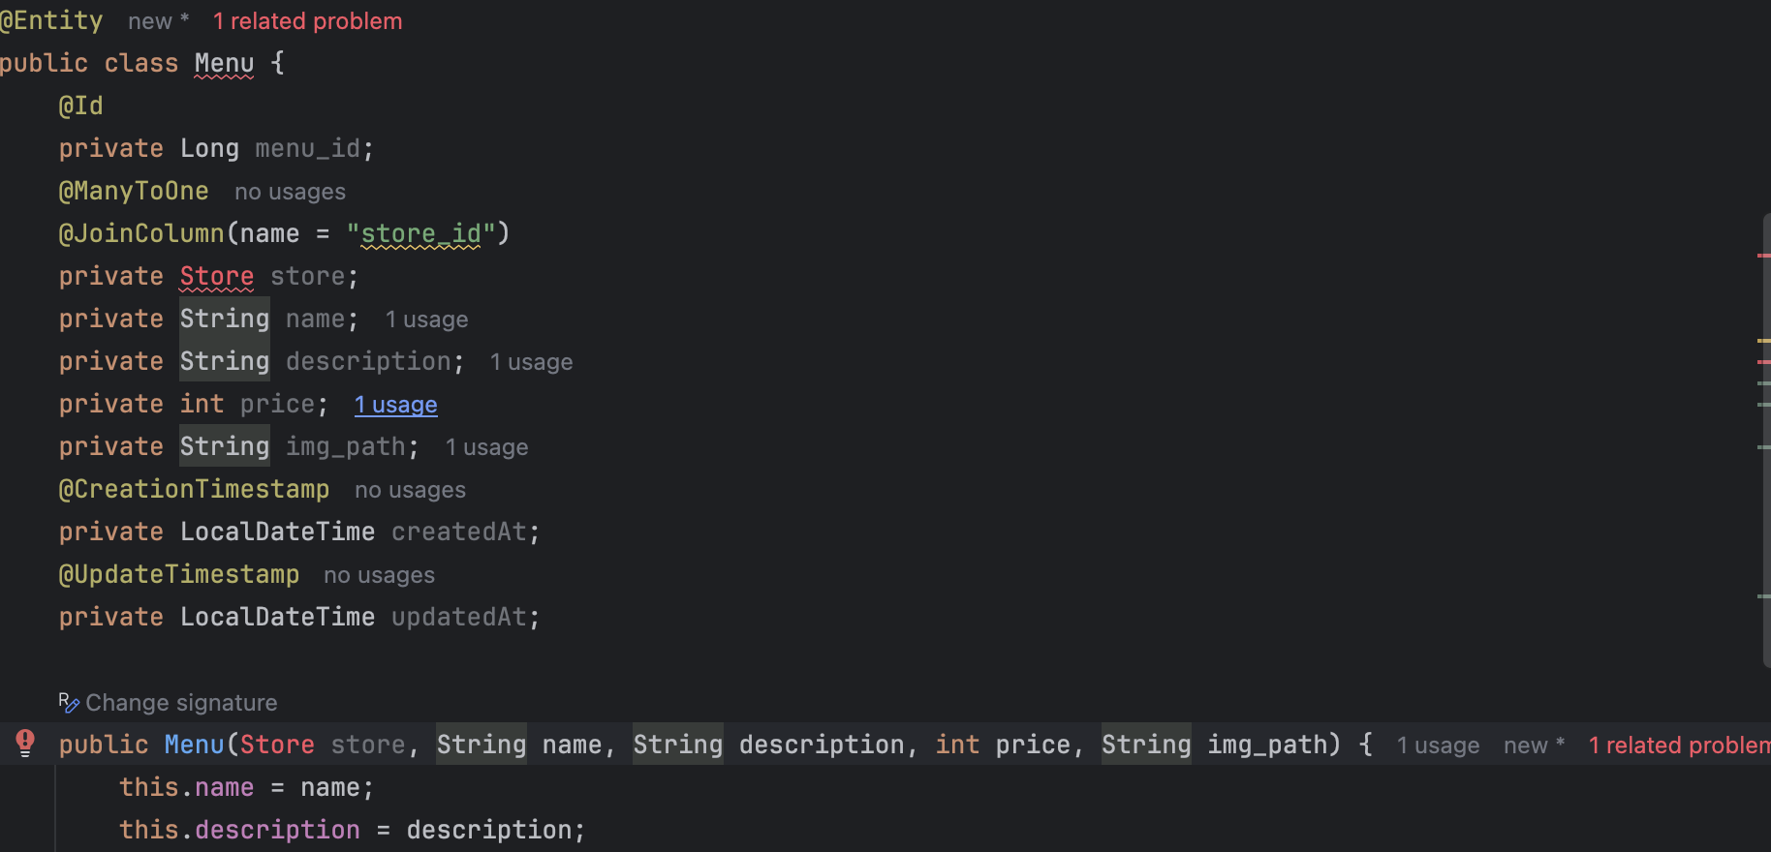Click the editor vertical scrollbar

pos(1766,441)
